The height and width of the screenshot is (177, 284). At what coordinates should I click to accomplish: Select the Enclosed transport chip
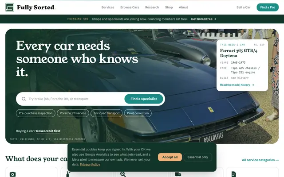pyautogui.click(x=106, y=113)
